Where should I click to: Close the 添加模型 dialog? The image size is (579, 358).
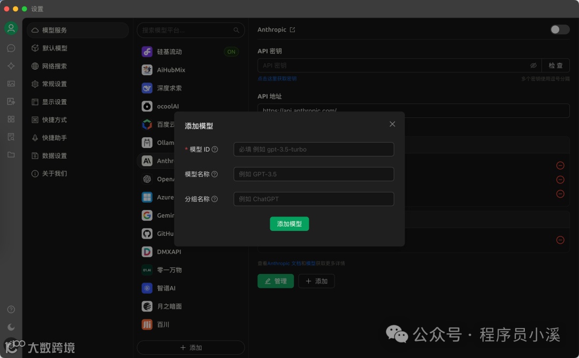[392, 124]
